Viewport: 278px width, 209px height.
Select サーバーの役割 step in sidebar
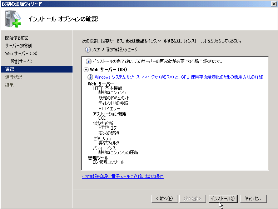(18, 46)
